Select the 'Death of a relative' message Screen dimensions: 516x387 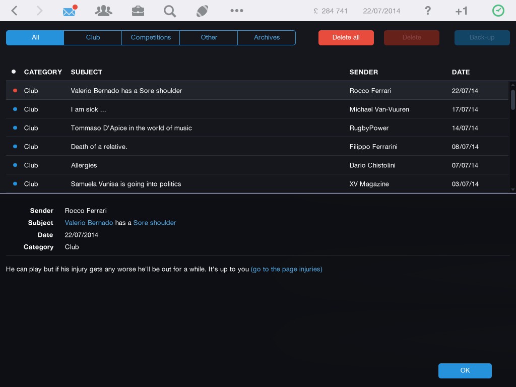tap(99, 147)
